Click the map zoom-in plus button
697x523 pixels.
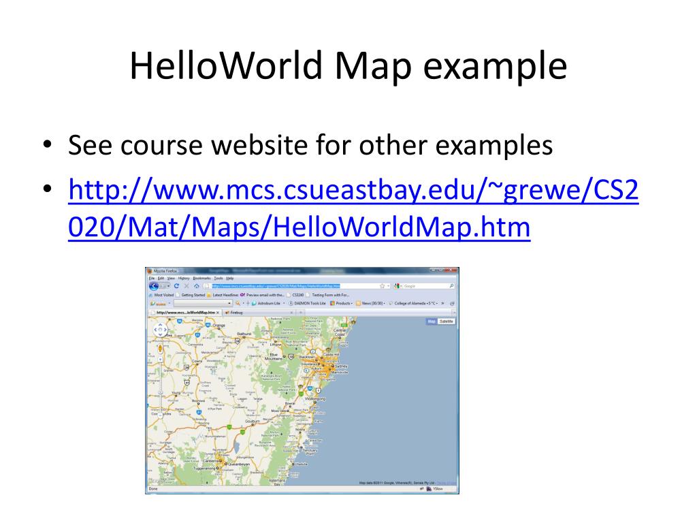pos(160,359)
